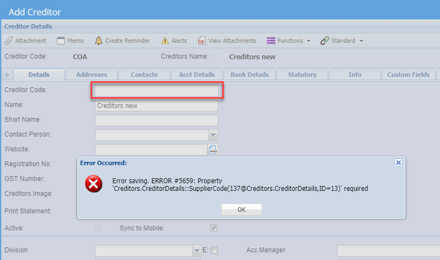The width and height of the screenshot is (440, 260).
Task: Click the bold Creditors new header value
Action: [252, 57]
